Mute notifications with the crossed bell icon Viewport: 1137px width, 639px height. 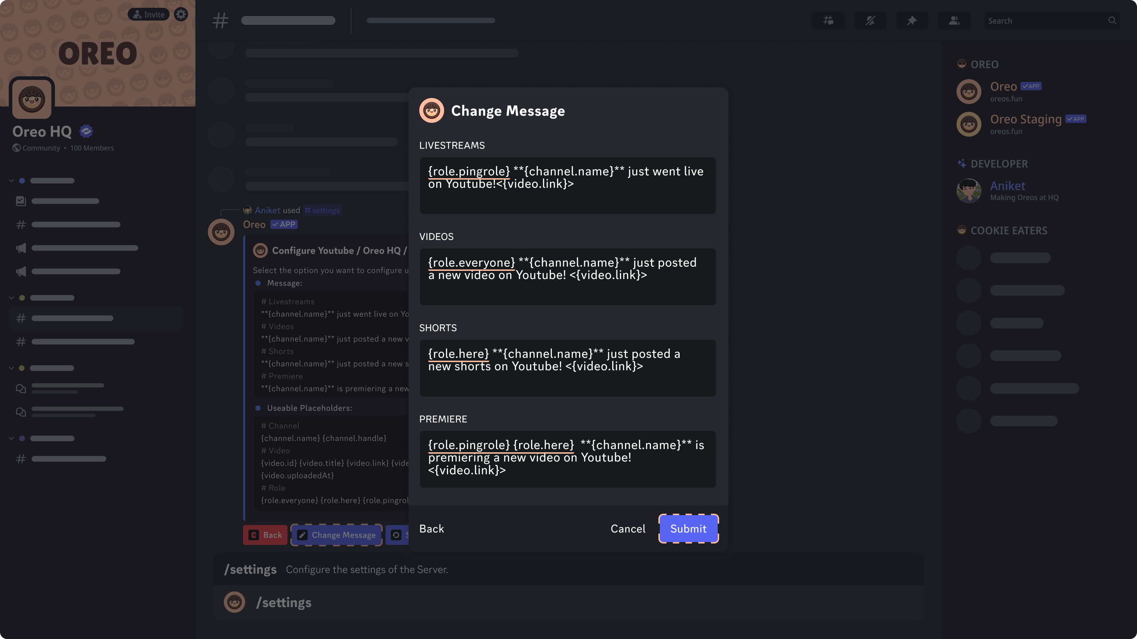870,20
